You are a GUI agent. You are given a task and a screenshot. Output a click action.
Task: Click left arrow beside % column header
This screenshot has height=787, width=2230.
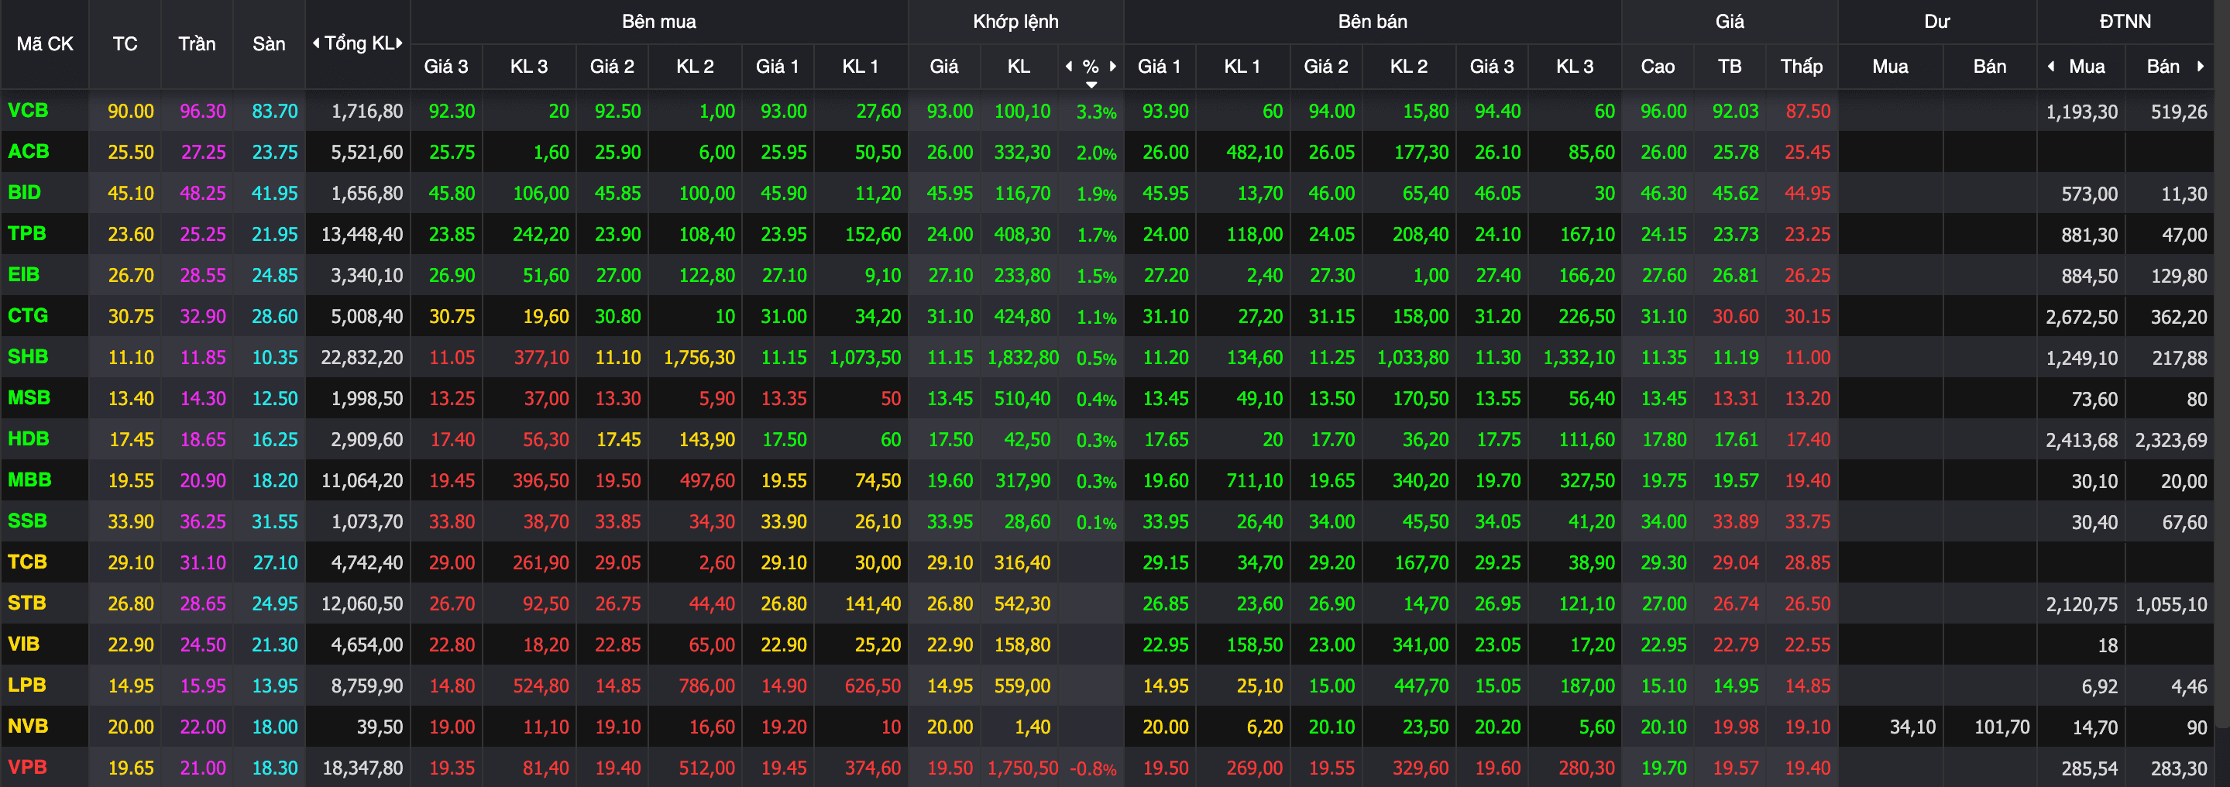[x=1069, y=67]
